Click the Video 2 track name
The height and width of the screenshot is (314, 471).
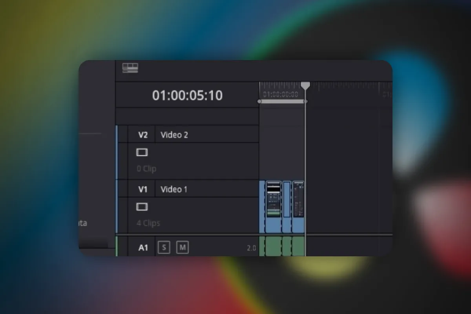coord(174,135)
